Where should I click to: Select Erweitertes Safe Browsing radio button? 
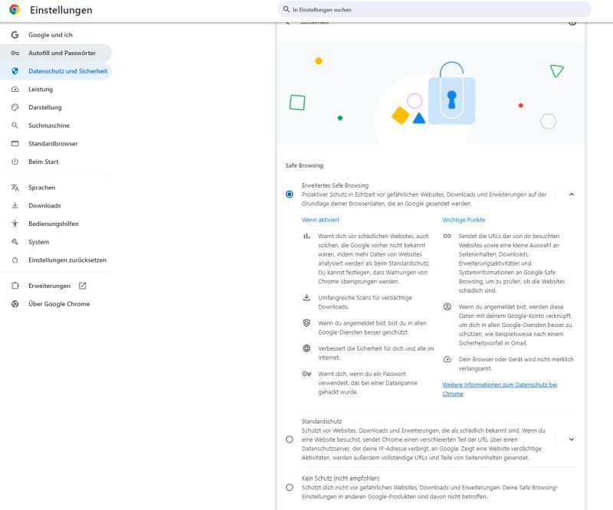point(290,195)
